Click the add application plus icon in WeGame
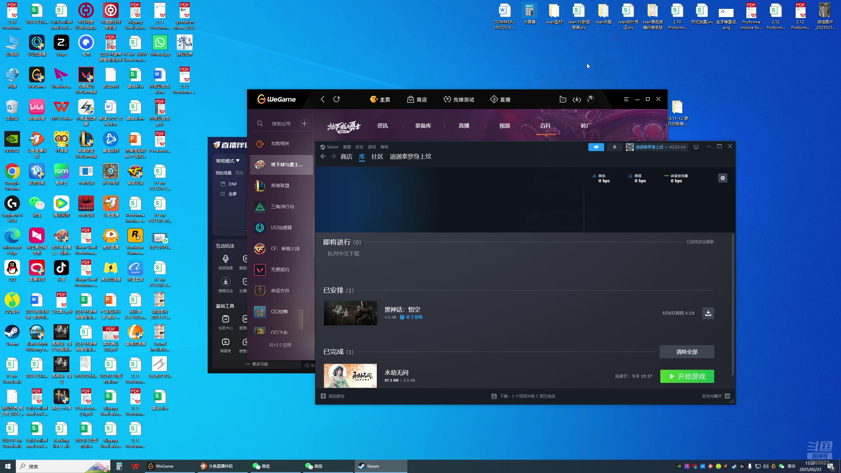This screenshot has width=841, height=473. [x=305, y=124]
